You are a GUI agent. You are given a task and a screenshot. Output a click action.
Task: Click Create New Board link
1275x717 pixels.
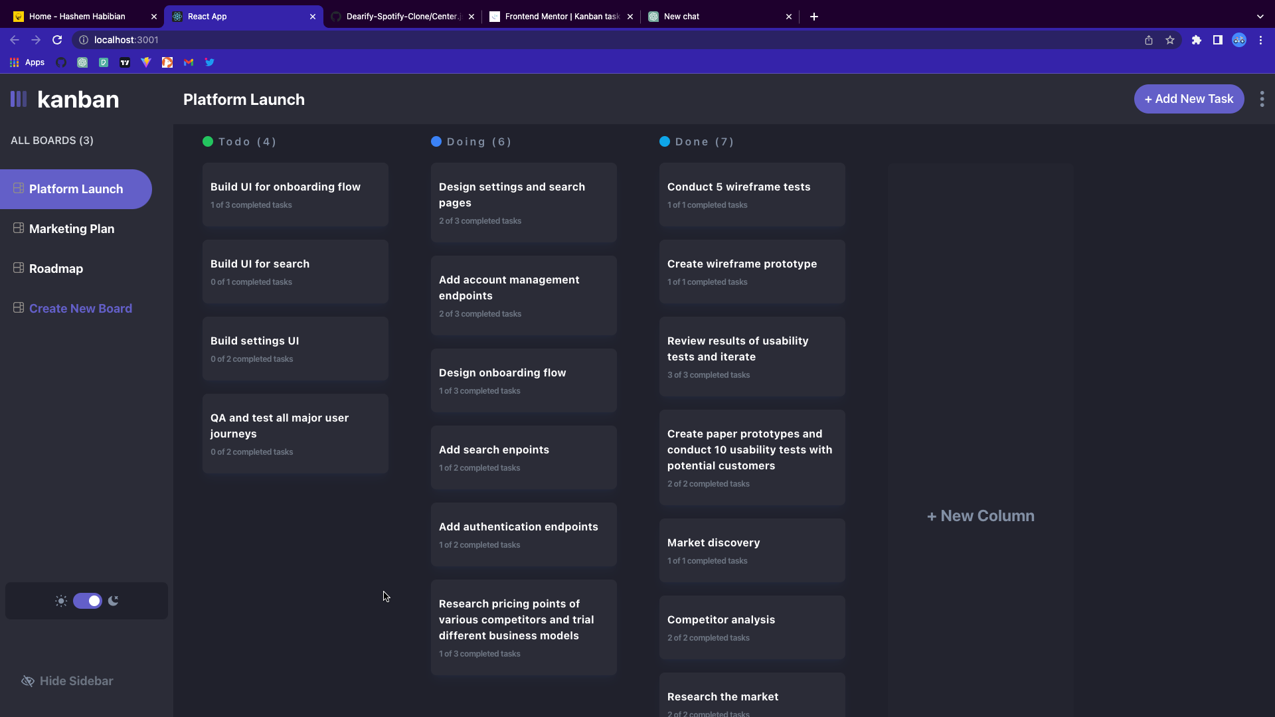click(80, 309)
